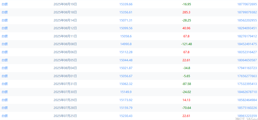Click the total value 18799079382
This screenshot has width=258, height=120.
[x=247, y=12]
